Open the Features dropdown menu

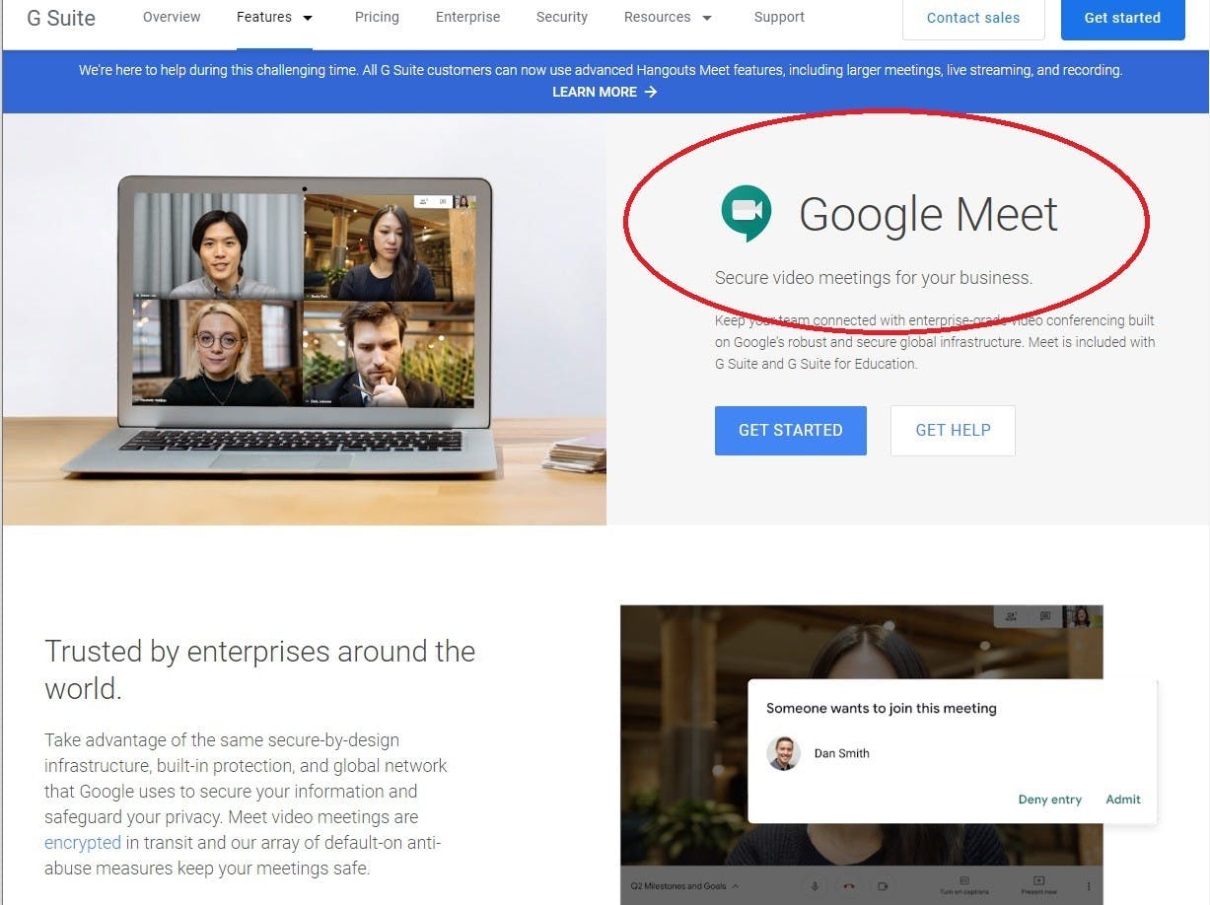pos(275,18)
